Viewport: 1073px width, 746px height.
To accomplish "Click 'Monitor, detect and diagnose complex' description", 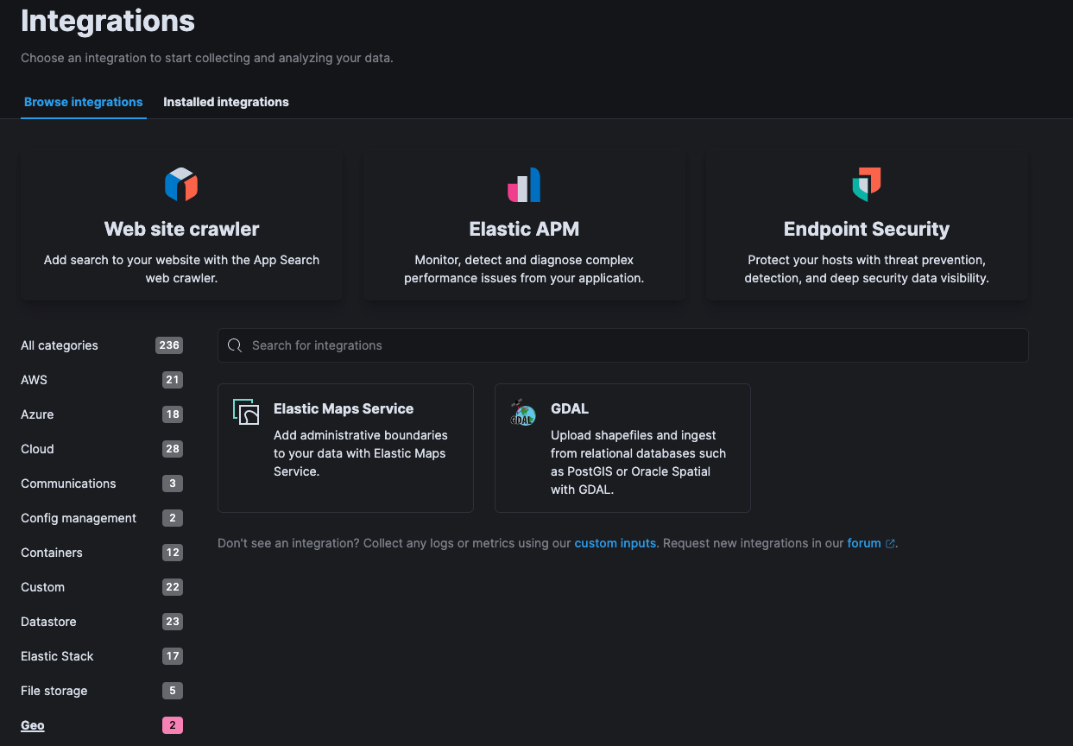I will pos(524,269).
